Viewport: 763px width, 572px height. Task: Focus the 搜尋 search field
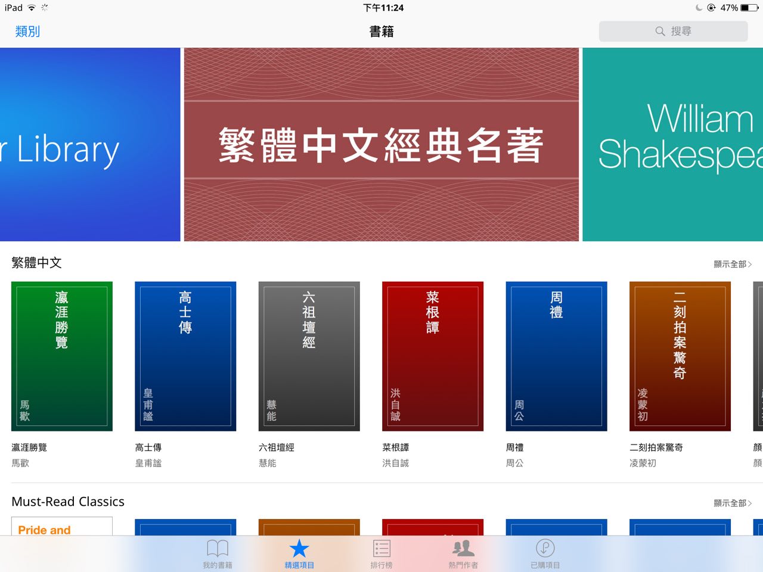pos(673,32)
